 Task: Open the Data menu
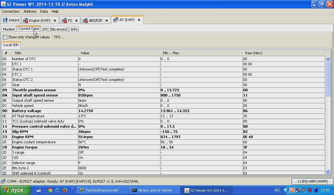tap(44, 11)
